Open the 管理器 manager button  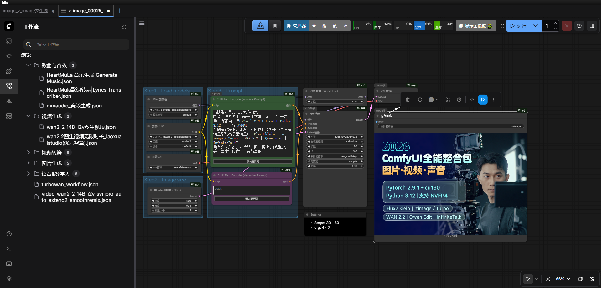[296, 26]
